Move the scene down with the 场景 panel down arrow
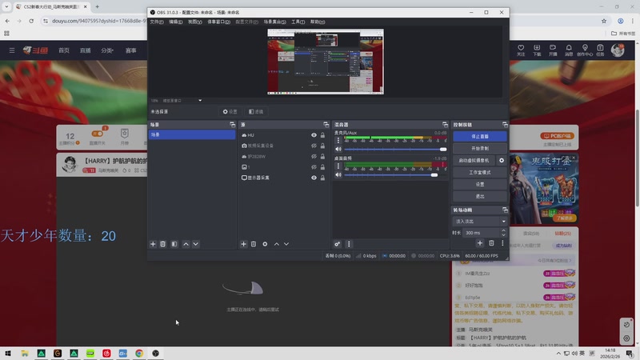640x360 pixels. pyautogui.click(x=196, y=244)
